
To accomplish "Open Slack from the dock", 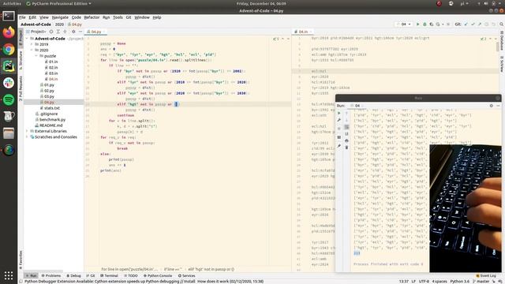I will 9,83.
